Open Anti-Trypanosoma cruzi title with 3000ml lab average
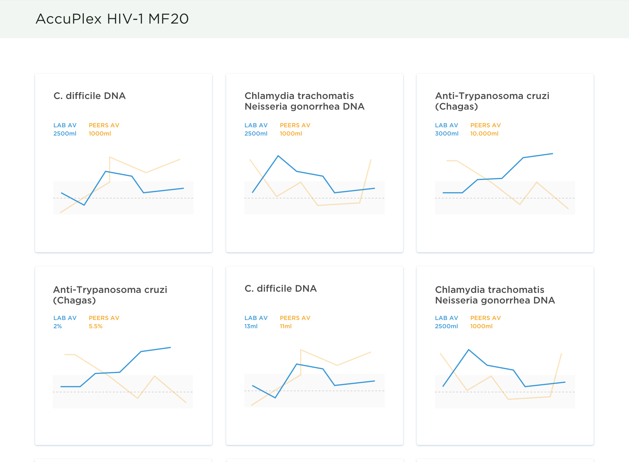The image size is (629, 462). click(x=492, y=101)
